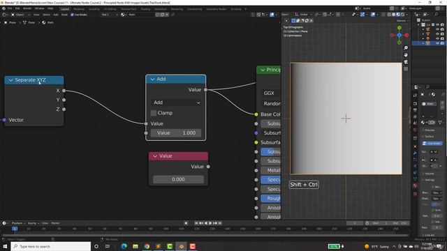Open the Windows Start menu
The height and width of the screenshot is (251, 447).
coord(5,246)
